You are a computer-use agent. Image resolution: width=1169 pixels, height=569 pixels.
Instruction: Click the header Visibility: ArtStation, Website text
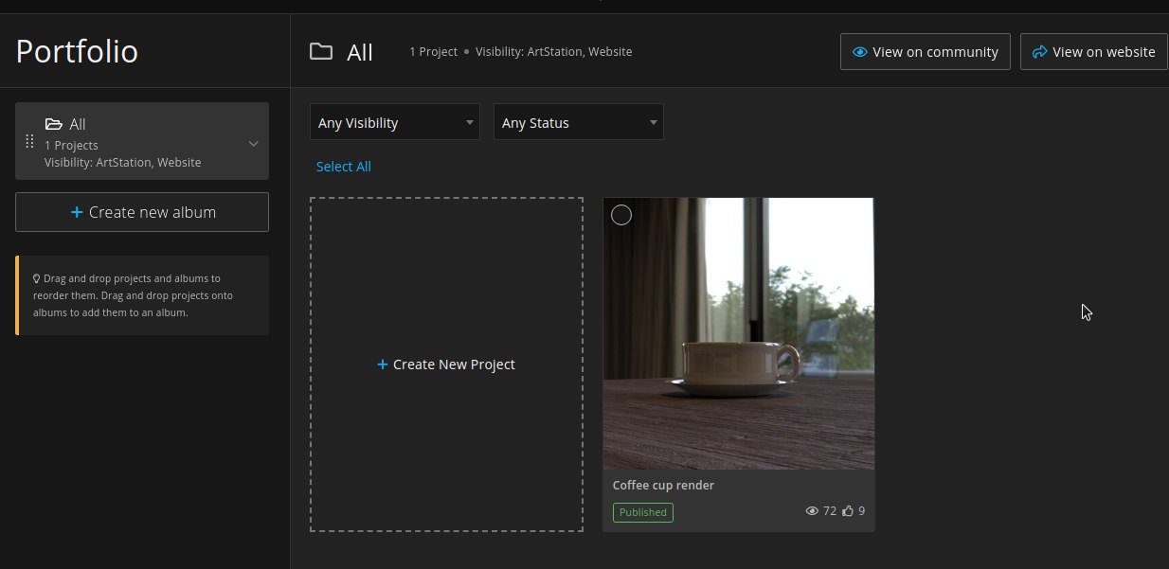[x=554, y=52]
